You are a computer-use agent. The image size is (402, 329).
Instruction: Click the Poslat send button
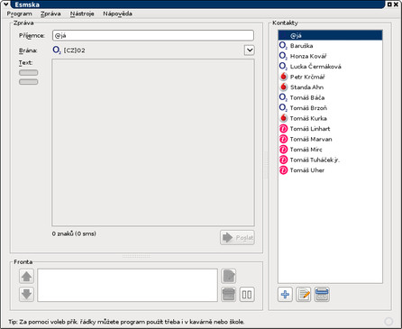point(237,238)
